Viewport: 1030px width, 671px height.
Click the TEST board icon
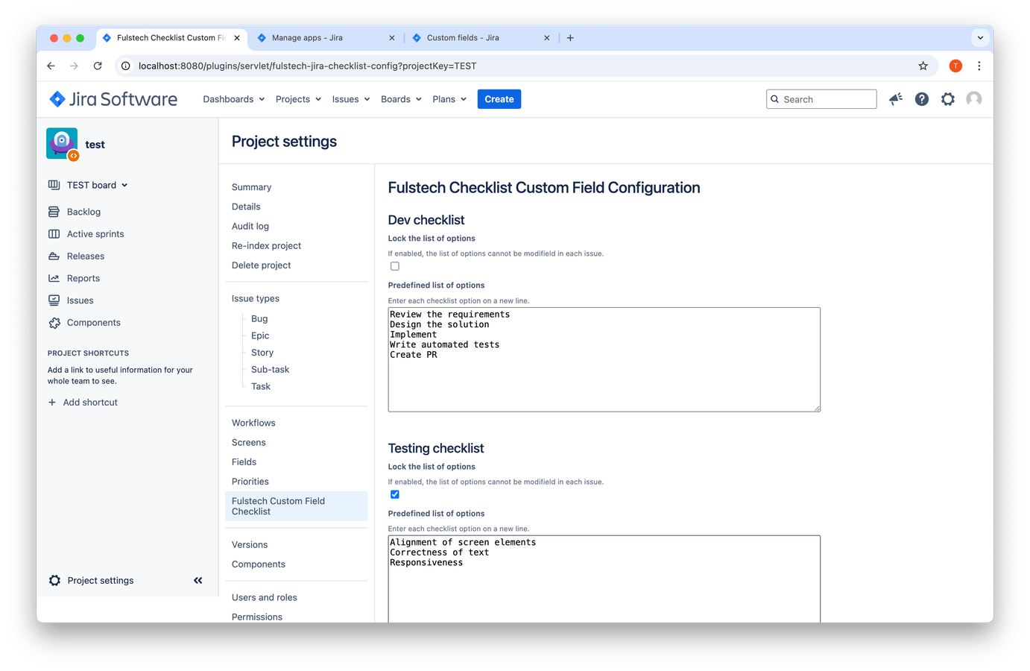coord(54,185)
